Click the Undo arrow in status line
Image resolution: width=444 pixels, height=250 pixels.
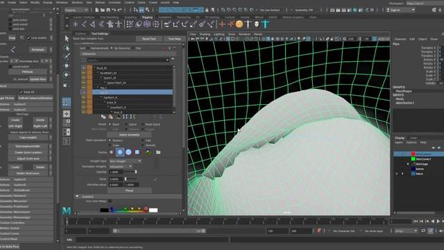click(x=114, y=10)
